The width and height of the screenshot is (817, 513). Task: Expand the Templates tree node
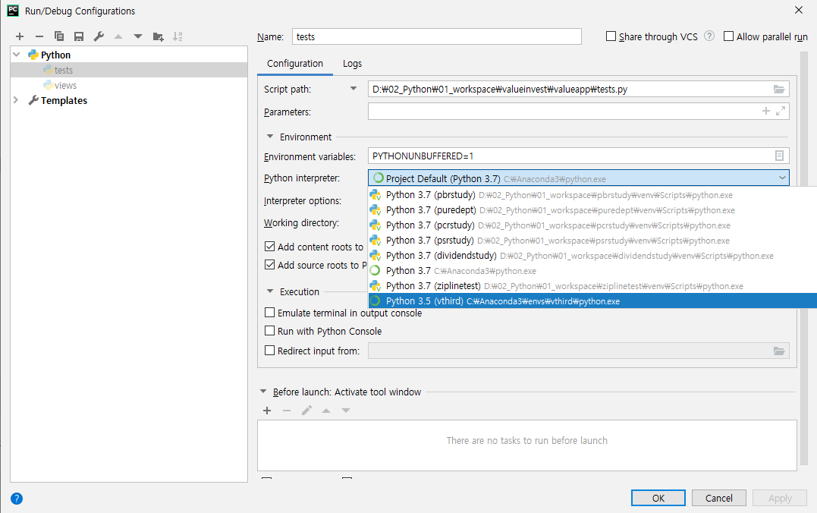click(x=16, y=100)
